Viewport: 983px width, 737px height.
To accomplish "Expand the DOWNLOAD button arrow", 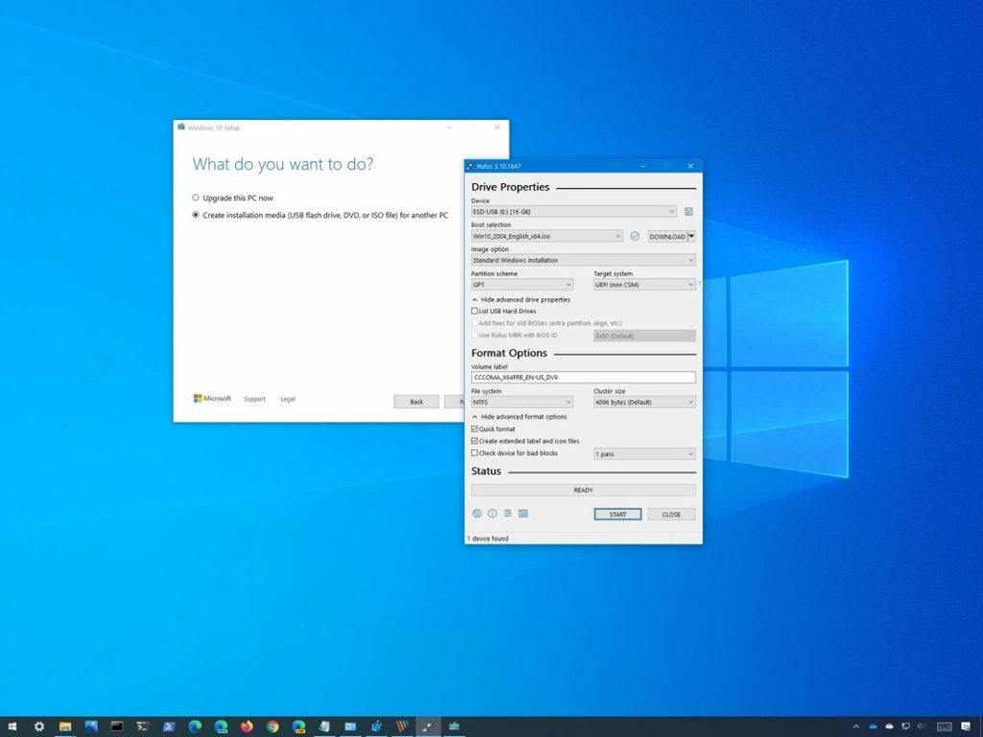I will point(689,236).
